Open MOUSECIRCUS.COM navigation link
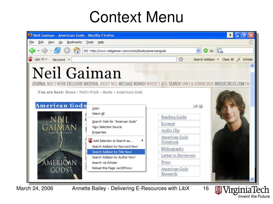 point(229,84)
